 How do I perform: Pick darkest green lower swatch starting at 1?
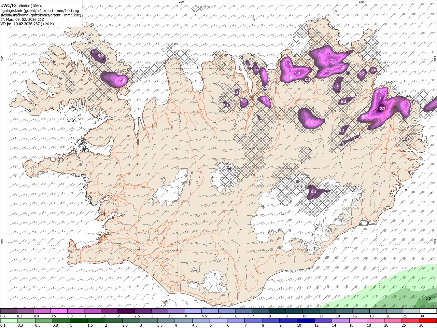pyautogui.click(x=79, y=320)
